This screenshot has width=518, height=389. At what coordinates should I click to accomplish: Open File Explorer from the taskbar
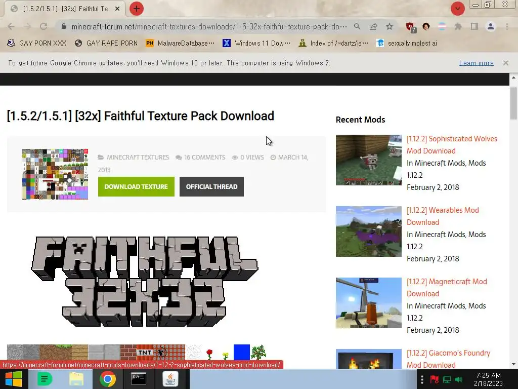[76, 379]
